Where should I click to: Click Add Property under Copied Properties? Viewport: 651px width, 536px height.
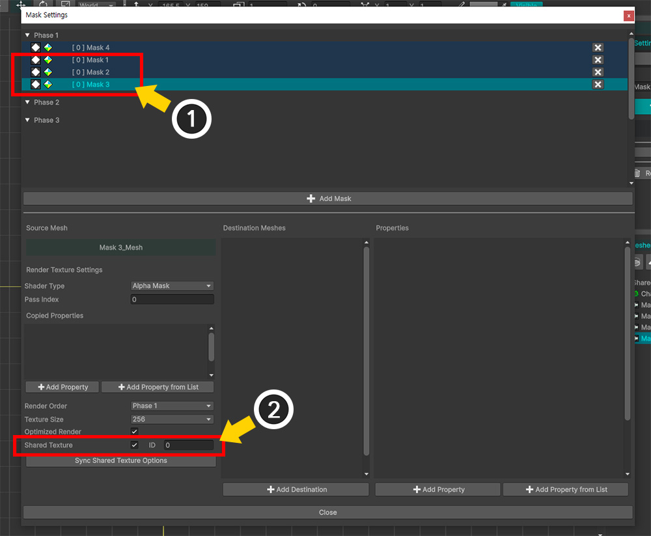62,388
